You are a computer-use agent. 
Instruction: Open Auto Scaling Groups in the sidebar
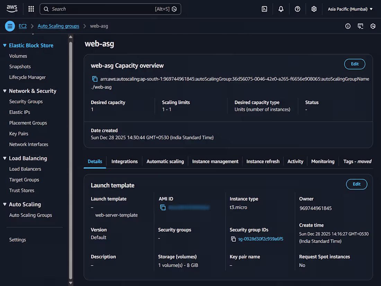[30, 215]
